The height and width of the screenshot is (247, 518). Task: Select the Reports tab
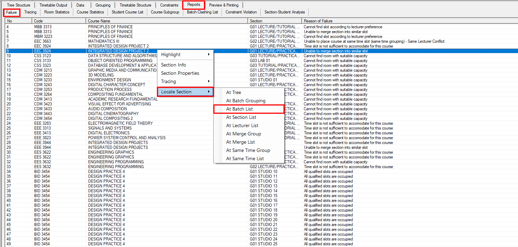point(194,5)
